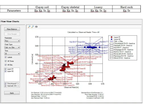This screenshot has width=143, height=105.
Task: Click the Hard rock table header
Action: 127,7
